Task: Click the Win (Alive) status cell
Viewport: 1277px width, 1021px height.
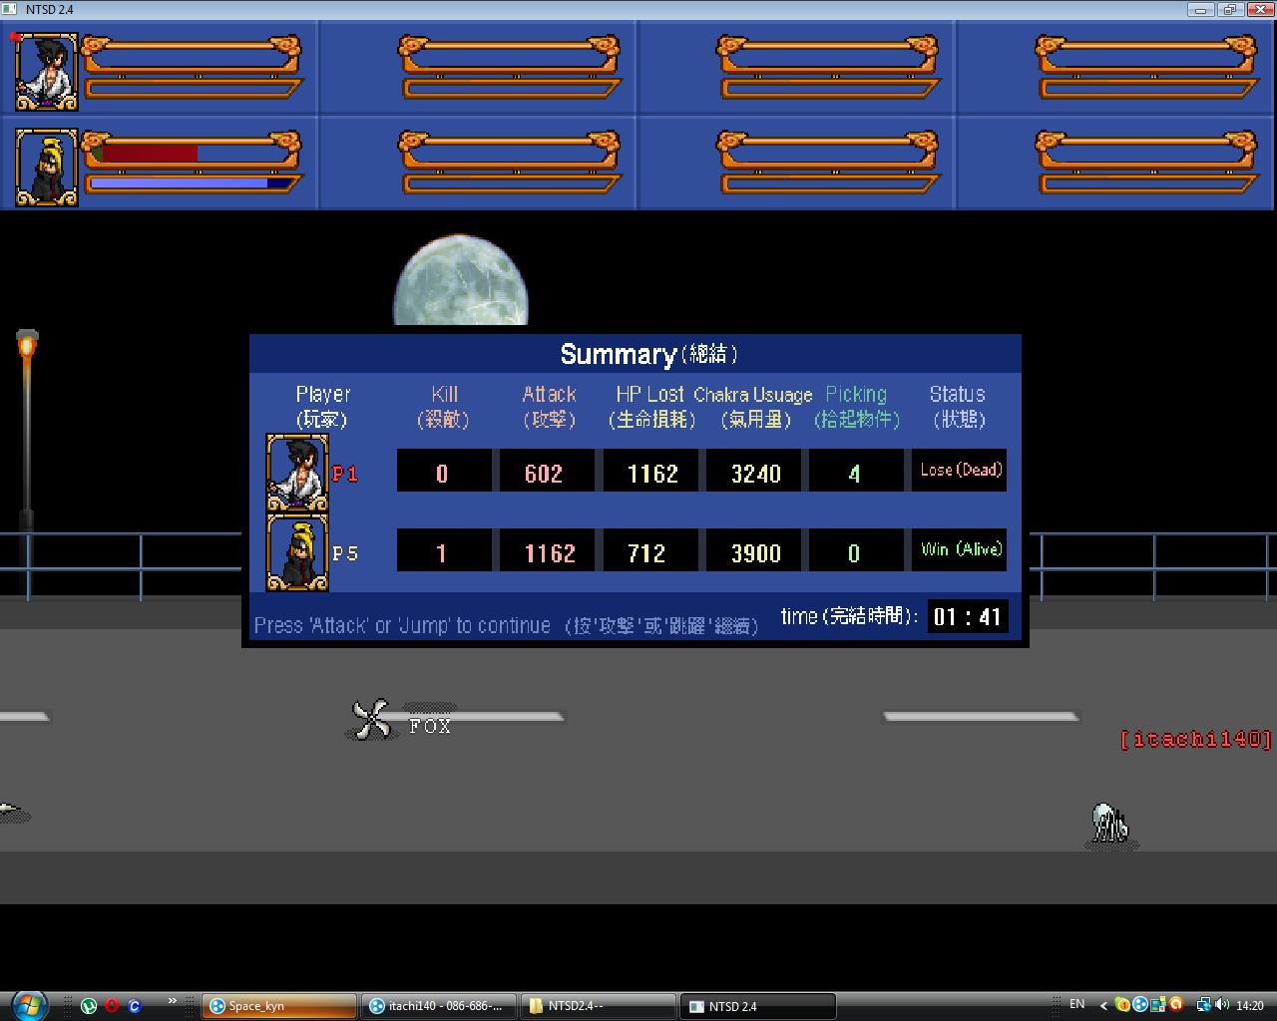Action: [x=960, y=550]
